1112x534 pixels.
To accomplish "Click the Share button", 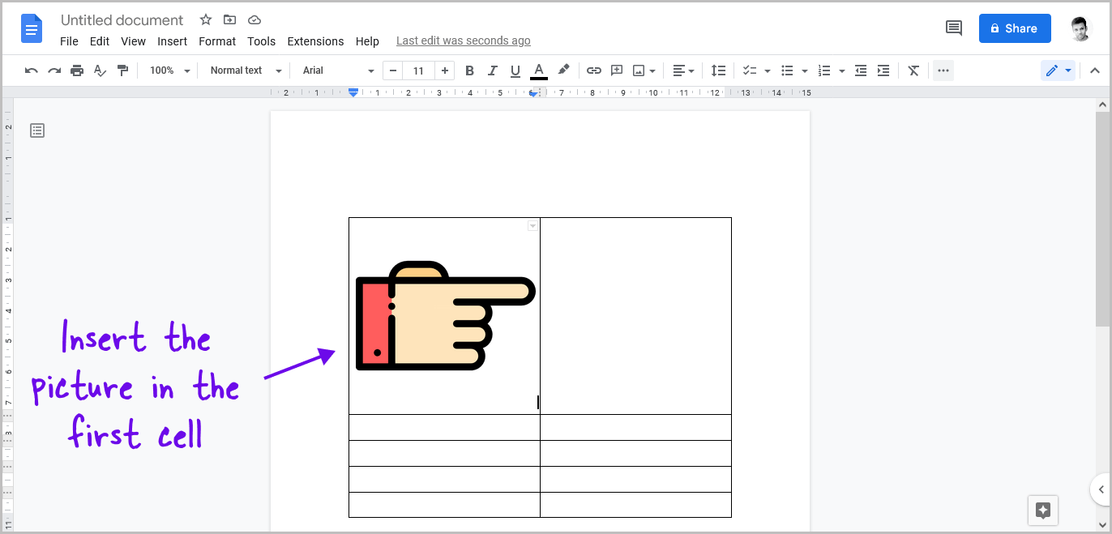I will click(1015, 28).
